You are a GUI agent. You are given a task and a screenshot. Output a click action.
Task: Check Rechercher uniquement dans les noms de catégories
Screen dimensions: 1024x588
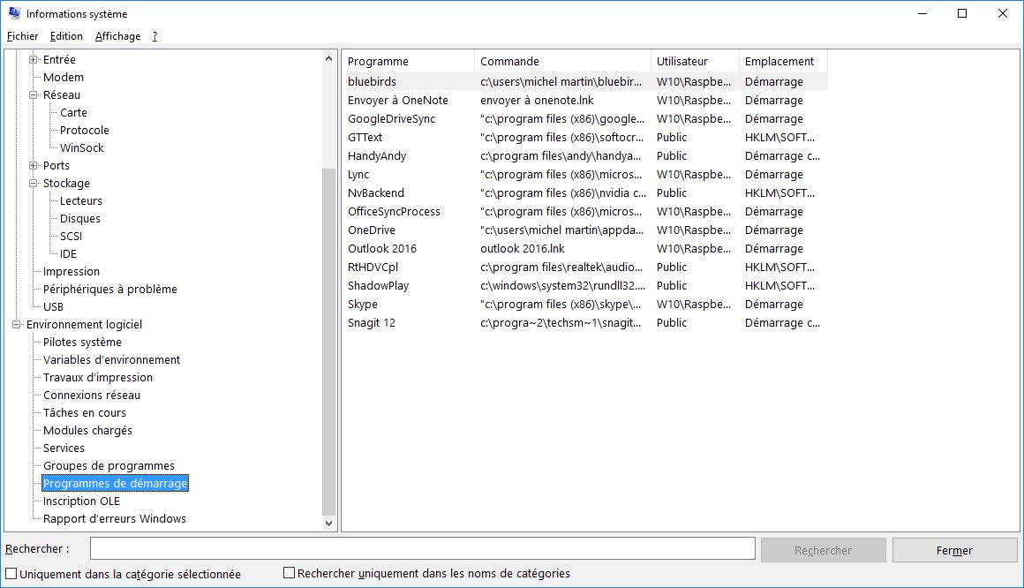pos(289,573)
